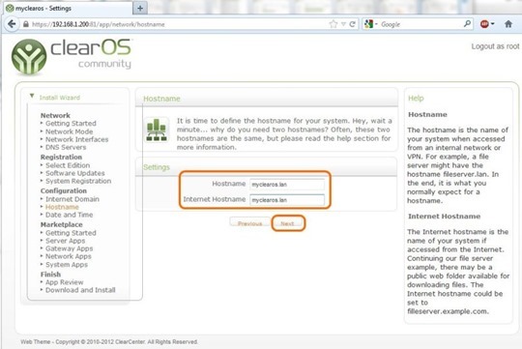This screenshot has height=349, width=522.
Task: Click the Configuration section heading
Action: tap(64, 190)
